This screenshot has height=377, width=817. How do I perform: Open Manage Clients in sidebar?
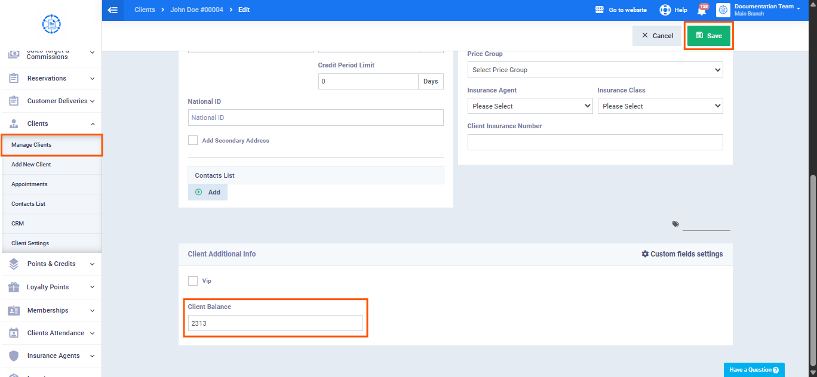[51, 145]
